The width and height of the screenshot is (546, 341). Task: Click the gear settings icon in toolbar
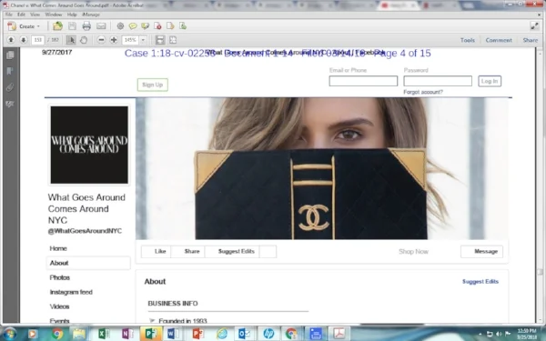pyautogui.click(x=120, y=26)
